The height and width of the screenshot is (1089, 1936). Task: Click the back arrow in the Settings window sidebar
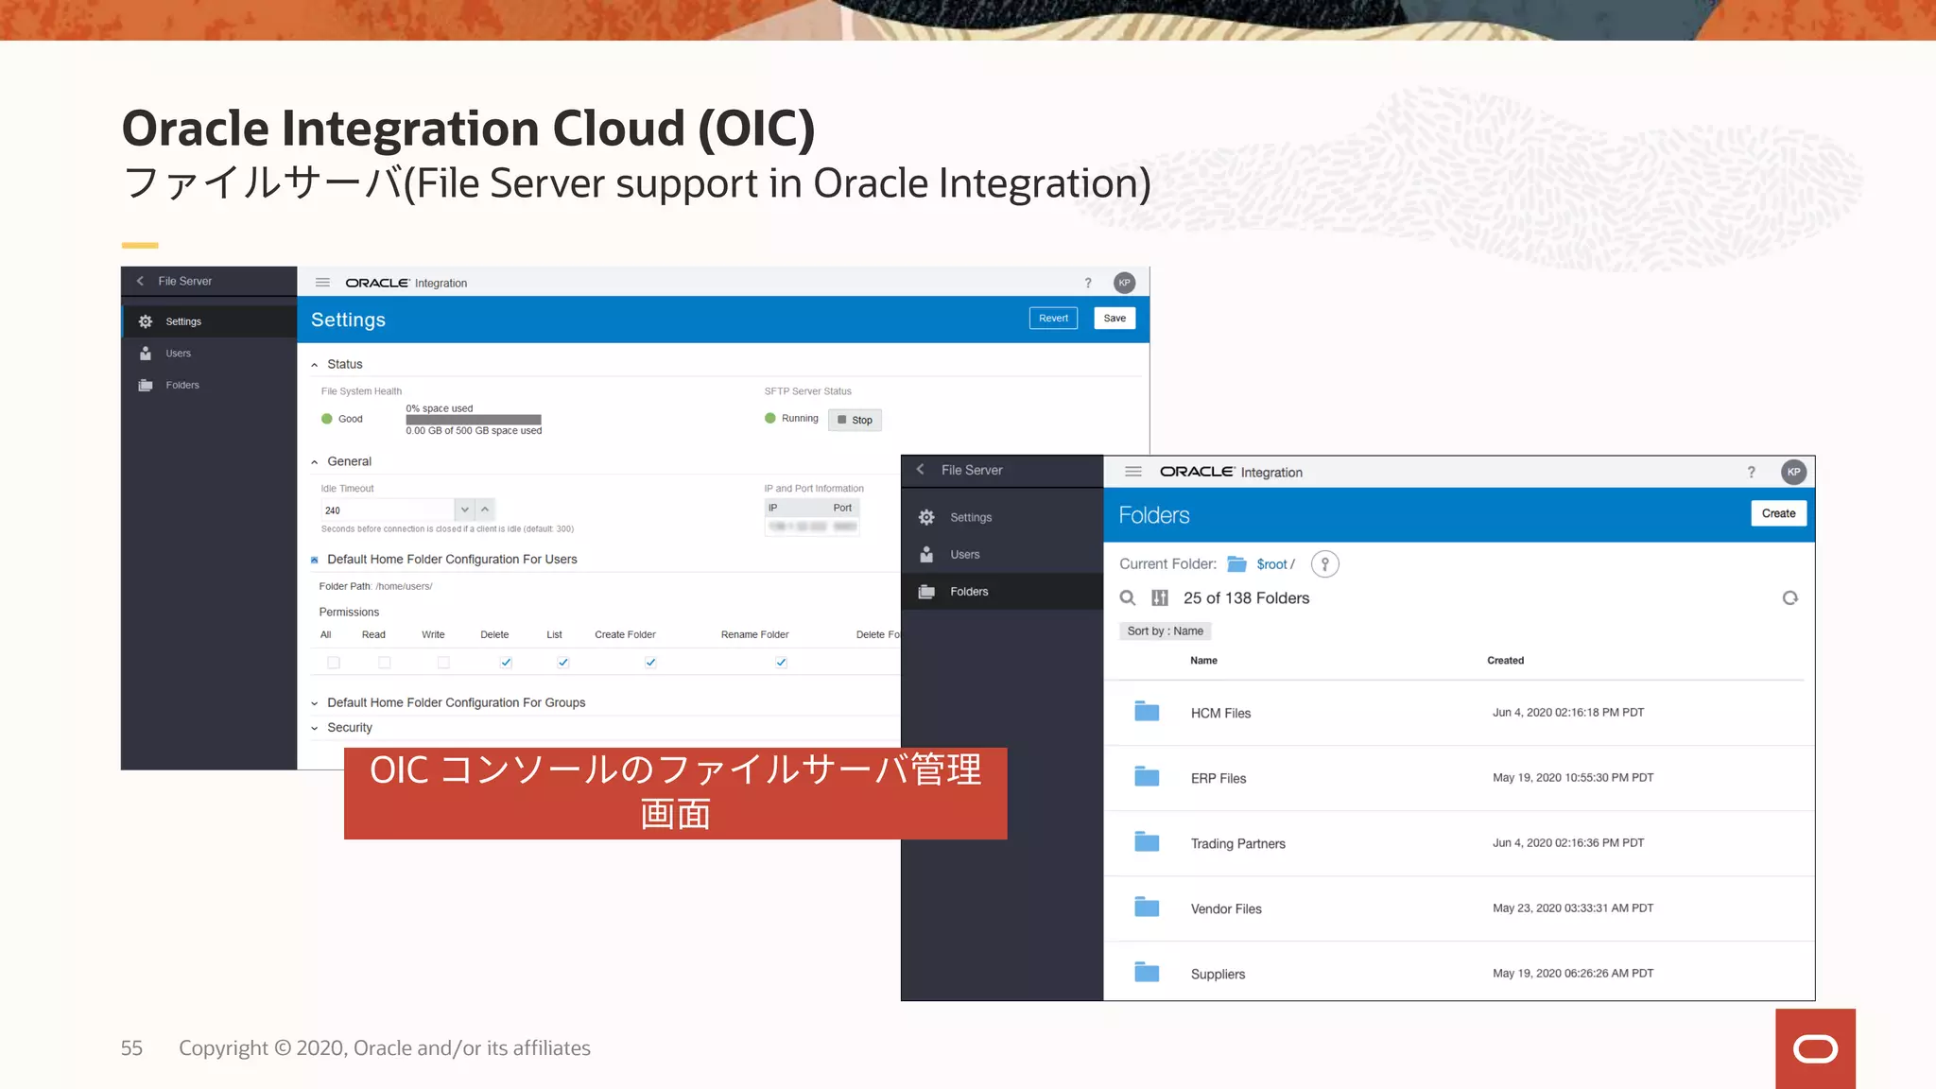tap(140, 281)
